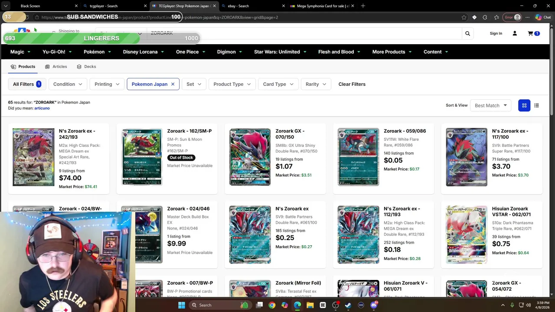This screenshot has width=555, height=312.
Task: Show hidden system tray icons
Action: pos(503,305)
